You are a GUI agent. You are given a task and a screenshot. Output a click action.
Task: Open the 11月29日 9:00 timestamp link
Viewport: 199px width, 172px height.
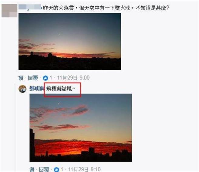point(73,78)
